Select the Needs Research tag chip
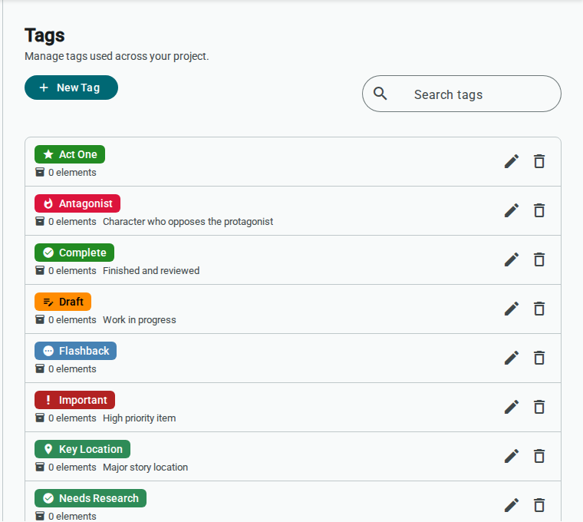 coord(91,498)
